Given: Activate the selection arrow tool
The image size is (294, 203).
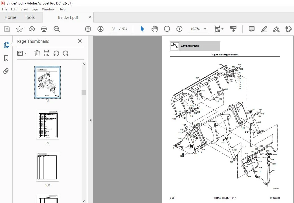Looking at the screenshot, I should point(142,29).
